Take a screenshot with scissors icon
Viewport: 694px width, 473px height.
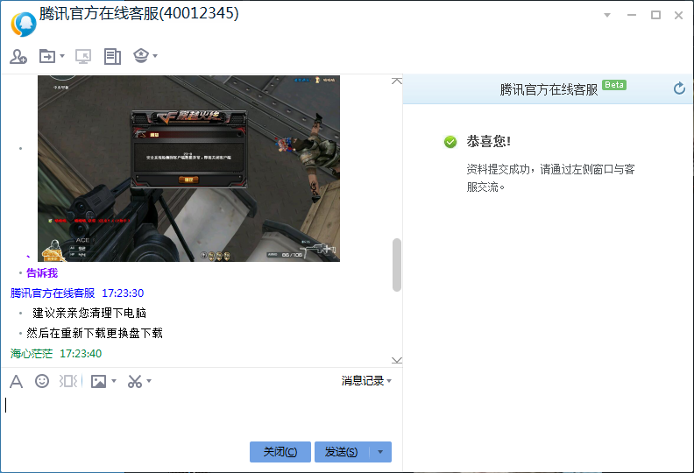(135, 381)
